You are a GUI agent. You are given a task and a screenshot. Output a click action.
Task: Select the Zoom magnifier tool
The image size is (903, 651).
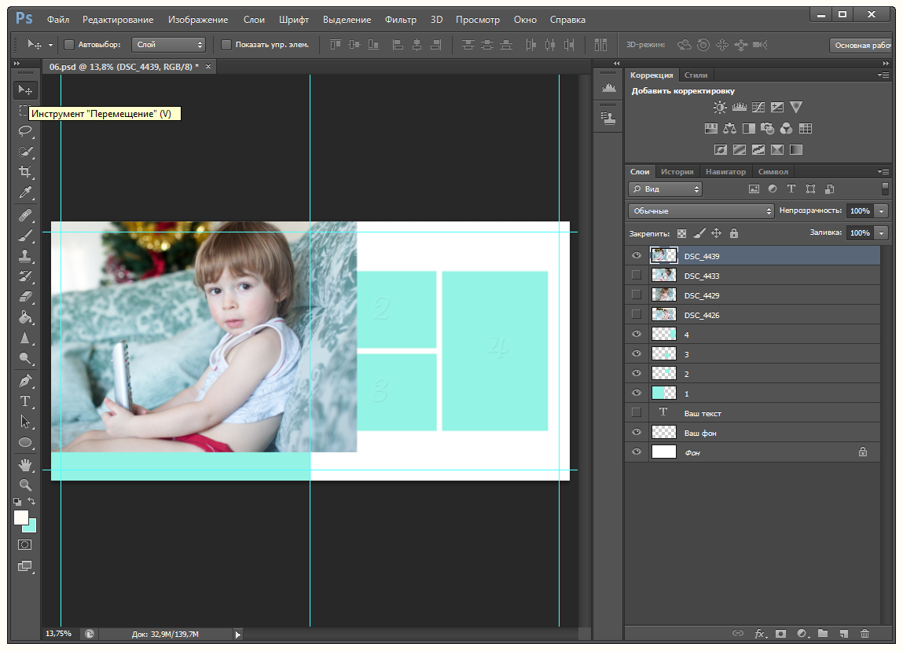[25, 485]
